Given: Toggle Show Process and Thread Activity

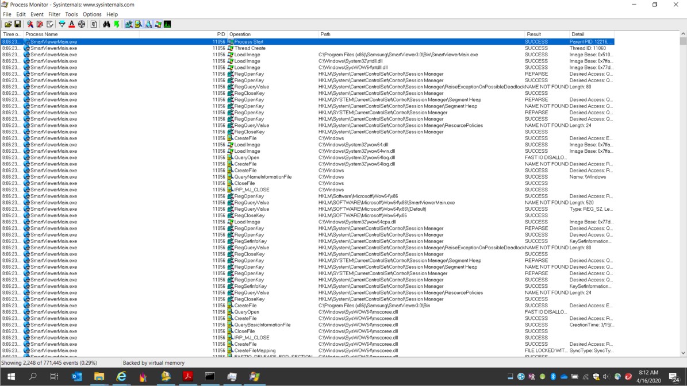Looking at the screenshot, I should click(158, 25).
